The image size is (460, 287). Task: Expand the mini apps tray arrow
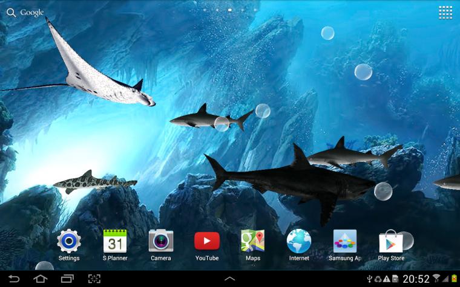[x=230, y=279]
